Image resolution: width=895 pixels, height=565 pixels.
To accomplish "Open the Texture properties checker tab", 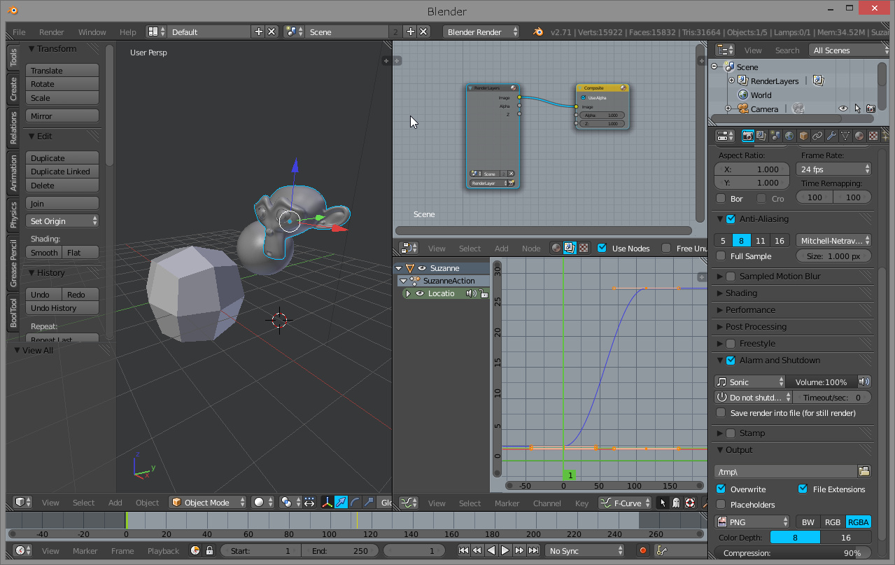I will pos(873,136).
